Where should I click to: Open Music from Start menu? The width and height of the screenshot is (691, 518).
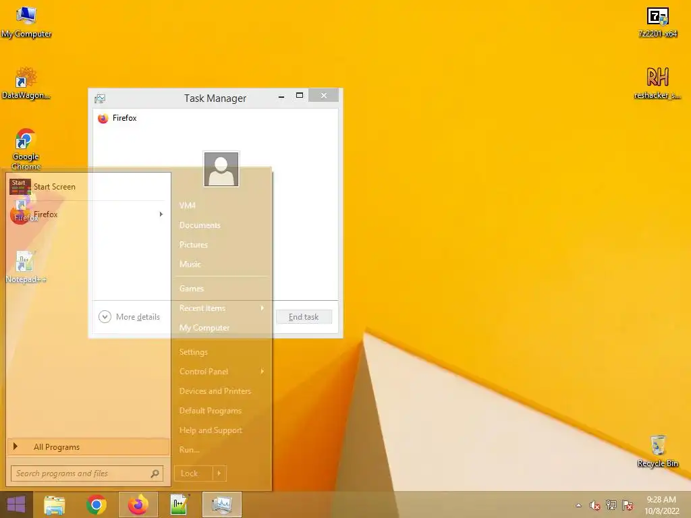click(x=190, y=264)
